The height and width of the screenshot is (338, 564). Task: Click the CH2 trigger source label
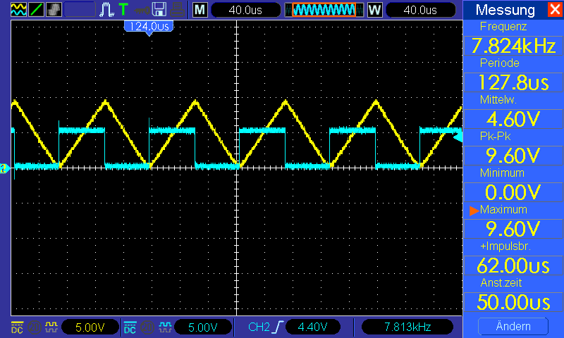(259, 327)
